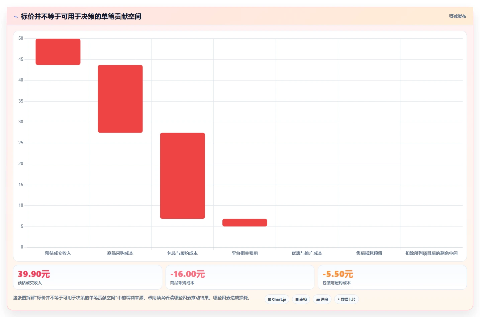Select the 进度 tag pill
Viewport: 480px width, 317px height.
322,299
